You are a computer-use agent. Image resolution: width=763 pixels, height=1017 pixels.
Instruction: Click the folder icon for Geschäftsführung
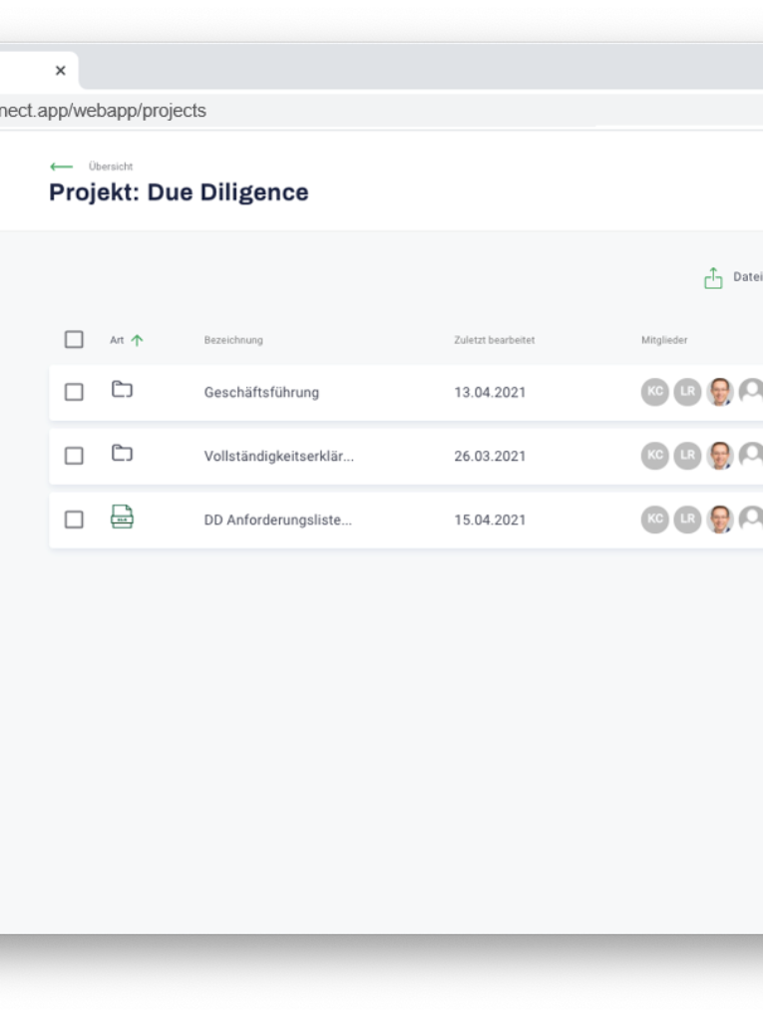click(x=122, y=390)
